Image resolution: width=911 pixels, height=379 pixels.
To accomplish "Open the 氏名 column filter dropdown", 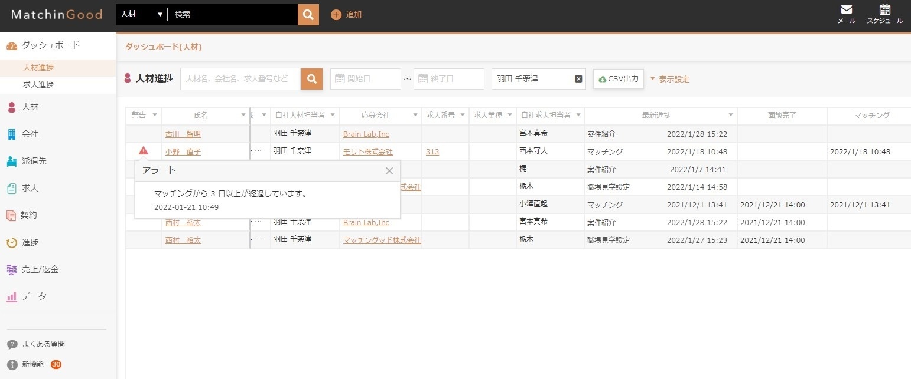I will tap(243, 116).
